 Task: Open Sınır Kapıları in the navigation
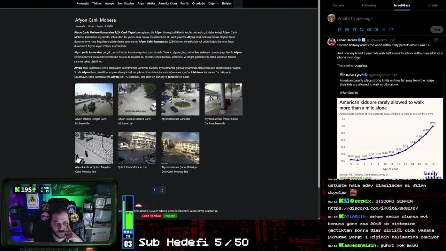pyautogui.click(x=126, y=3)
